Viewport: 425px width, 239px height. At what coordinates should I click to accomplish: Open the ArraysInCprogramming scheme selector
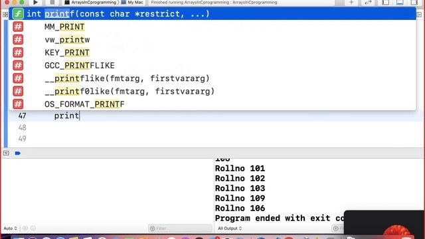point(90,2)
